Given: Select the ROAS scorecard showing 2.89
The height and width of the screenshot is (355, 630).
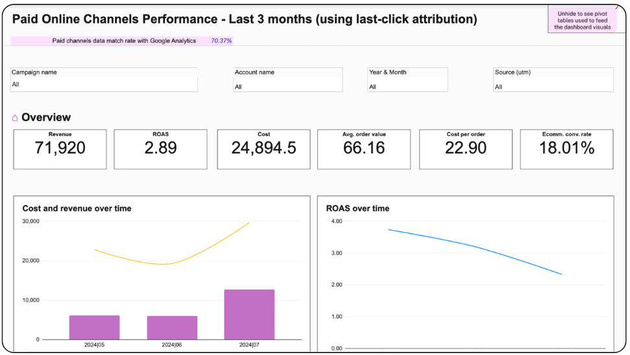Looking at the screenshot, I should (160, 149).
